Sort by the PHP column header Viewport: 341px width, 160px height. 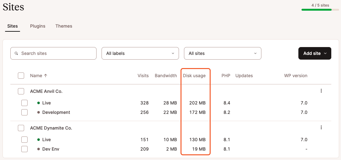coord(226,76)
